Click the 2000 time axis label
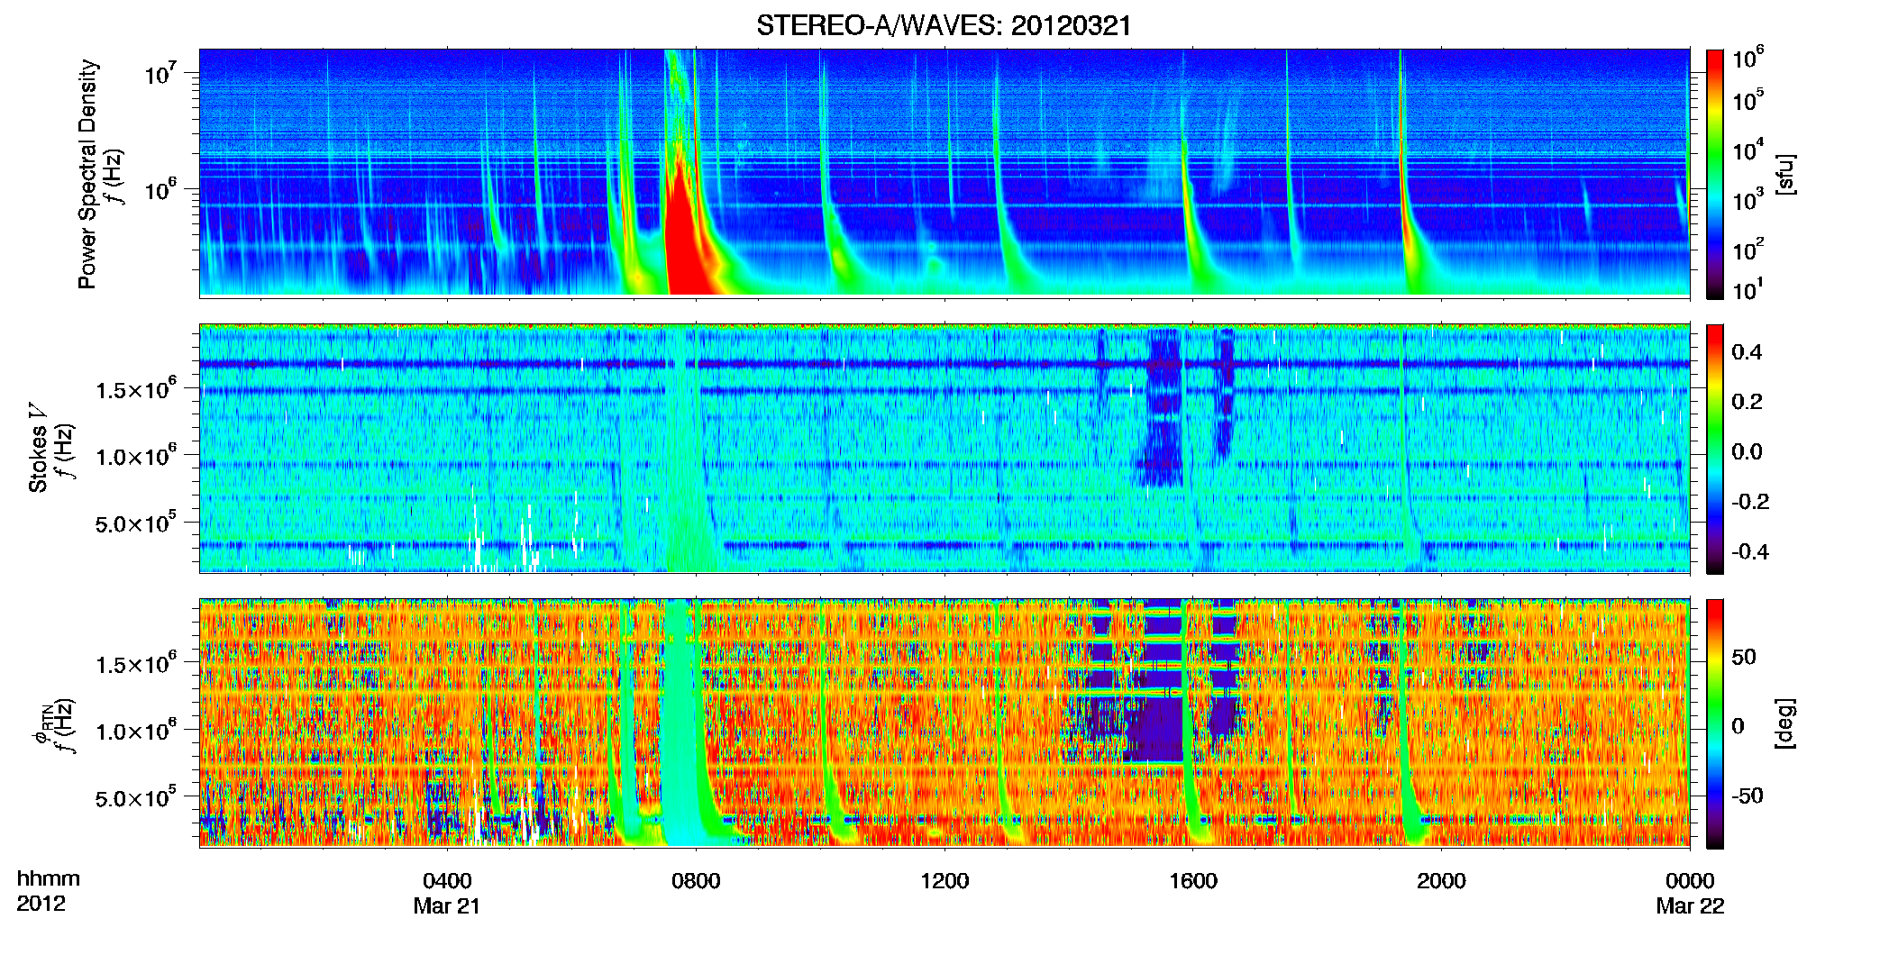Screen dimensions: 1889x973 coord(1441,881)
